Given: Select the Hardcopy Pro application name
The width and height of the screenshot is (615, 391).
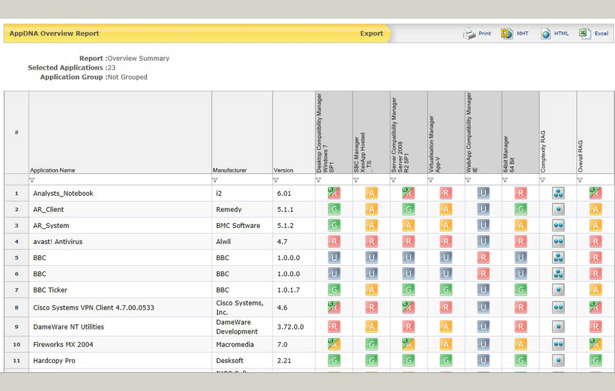Looking at the screenshot, I should pyautogui.click(x=54, y=360).
